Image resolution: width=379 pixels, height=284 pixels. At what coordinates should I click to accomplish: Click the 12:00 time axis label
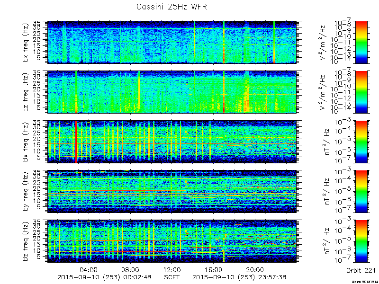coord(172,269)
